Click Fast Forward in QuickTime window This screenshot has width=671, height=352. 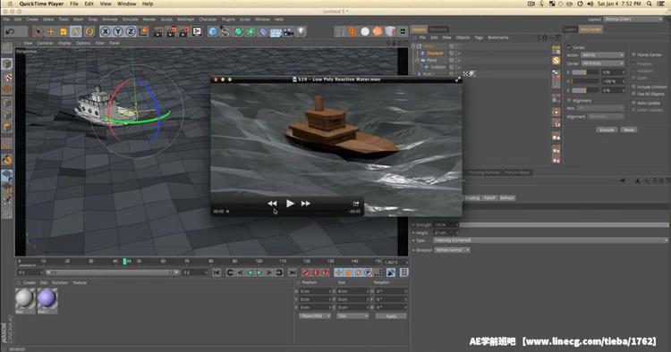pos(306,204)
